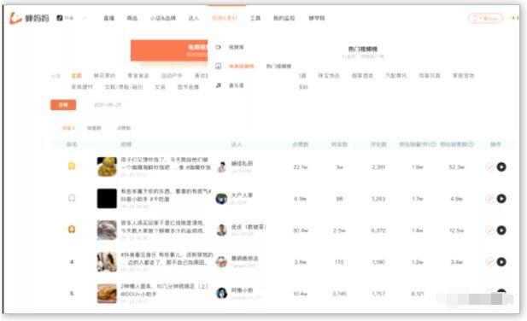Viewport: 527px width, 321px height.
Task: Open the 小店&品牌 navigation menu
Action: [163, 18]
